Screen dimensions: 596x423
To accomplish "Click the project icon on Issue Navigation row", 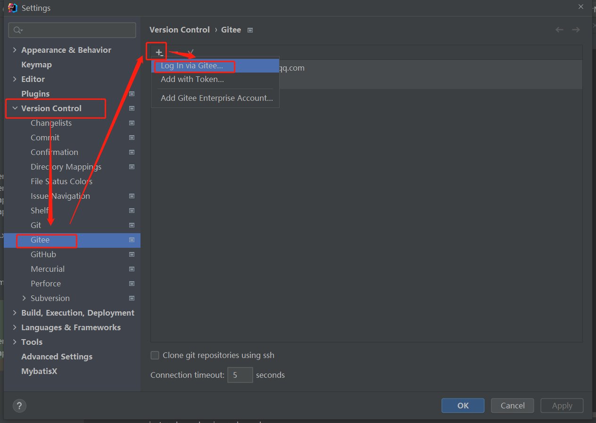I will pos(132,196).
